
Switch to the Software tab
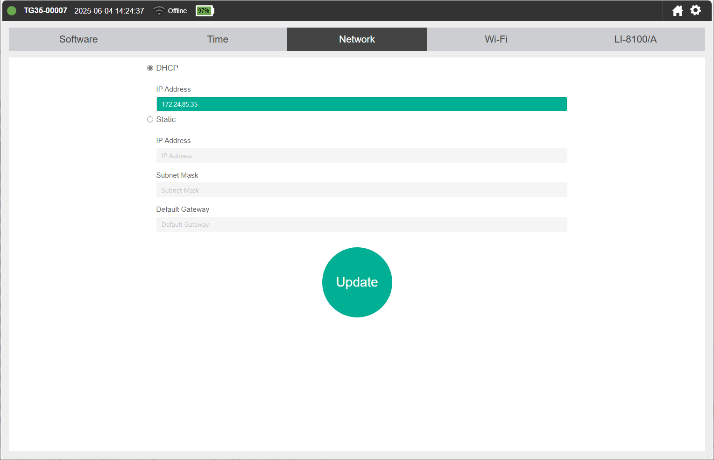pos(78,39)
